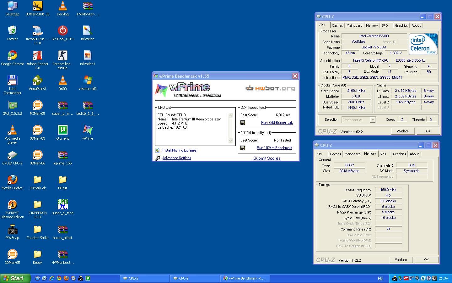This screenshot has width=452, height=283.
Task: Open Graphics tab in upper CPU-Z window
Action: 401,25
